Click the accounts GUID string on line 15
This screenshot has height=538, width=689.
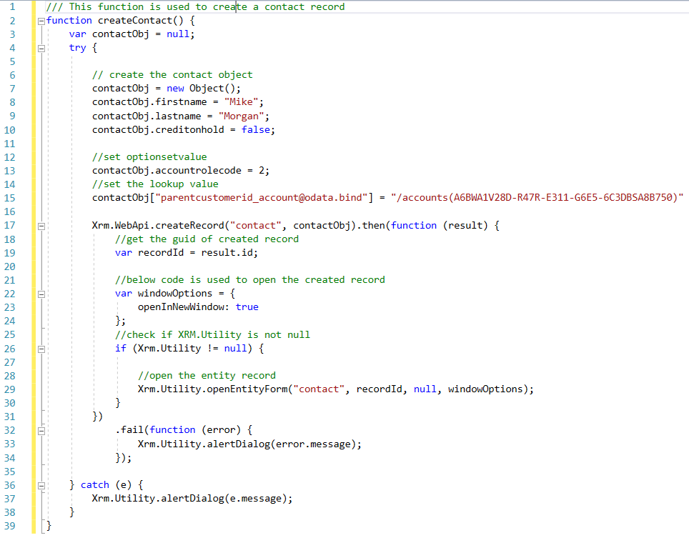click(536, 198)
